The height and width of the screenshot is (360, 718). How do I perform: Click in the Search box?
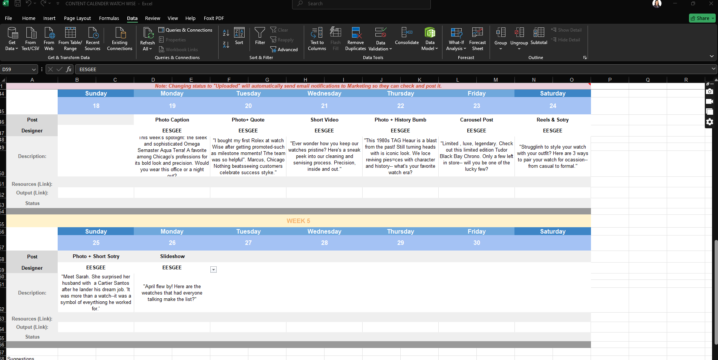point(361,4)
